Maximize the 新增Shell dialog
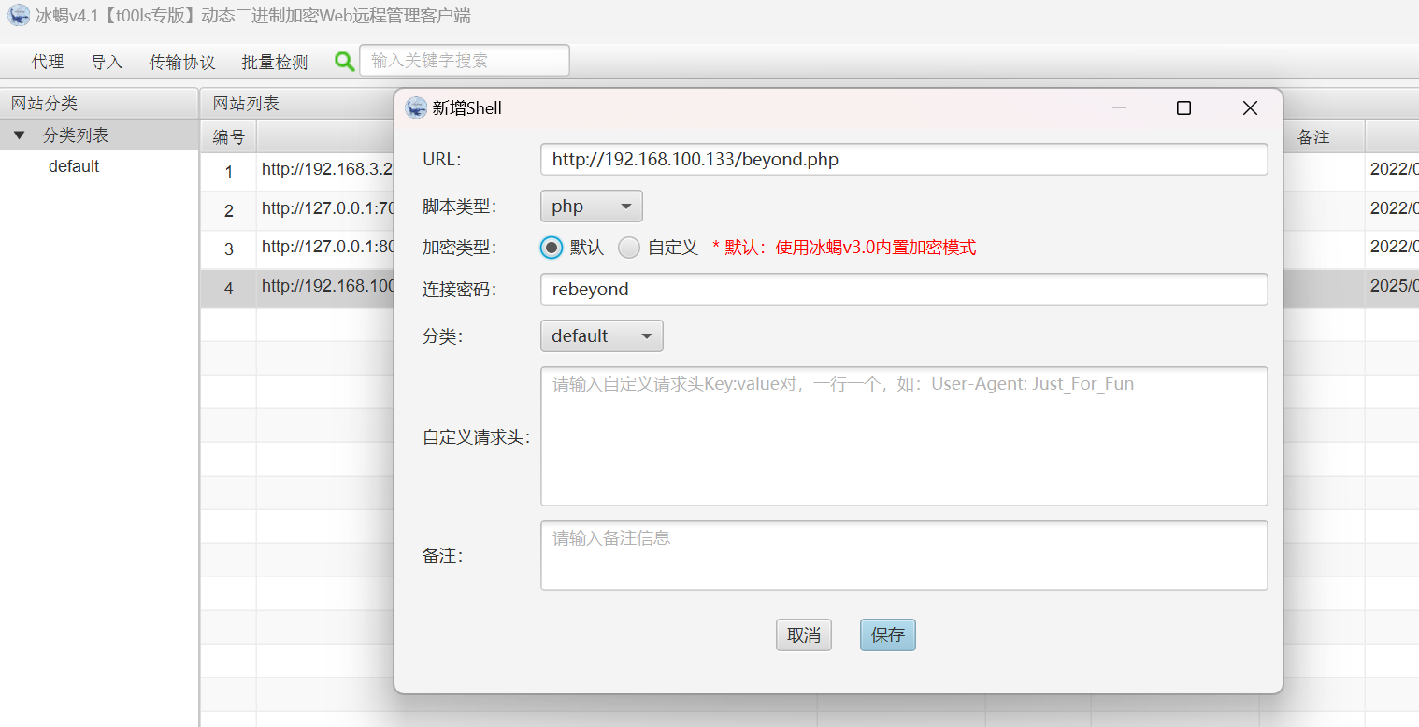Screen dimensions: 1419x727 coord(1183,108)
